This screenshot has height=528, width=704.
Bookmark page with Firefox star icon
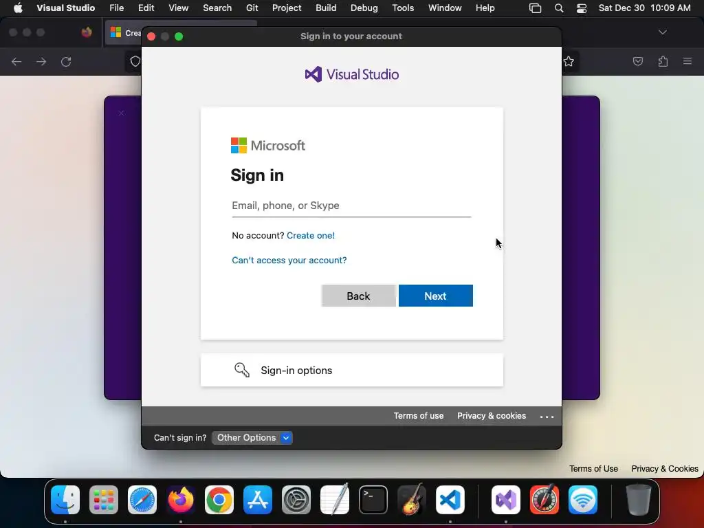tap(569, 61)
